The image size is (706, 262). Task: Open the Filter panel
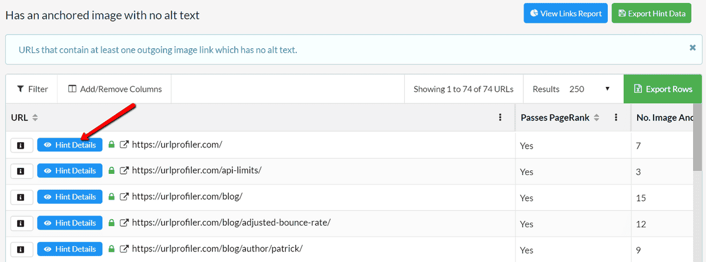(x=32, y=89)
